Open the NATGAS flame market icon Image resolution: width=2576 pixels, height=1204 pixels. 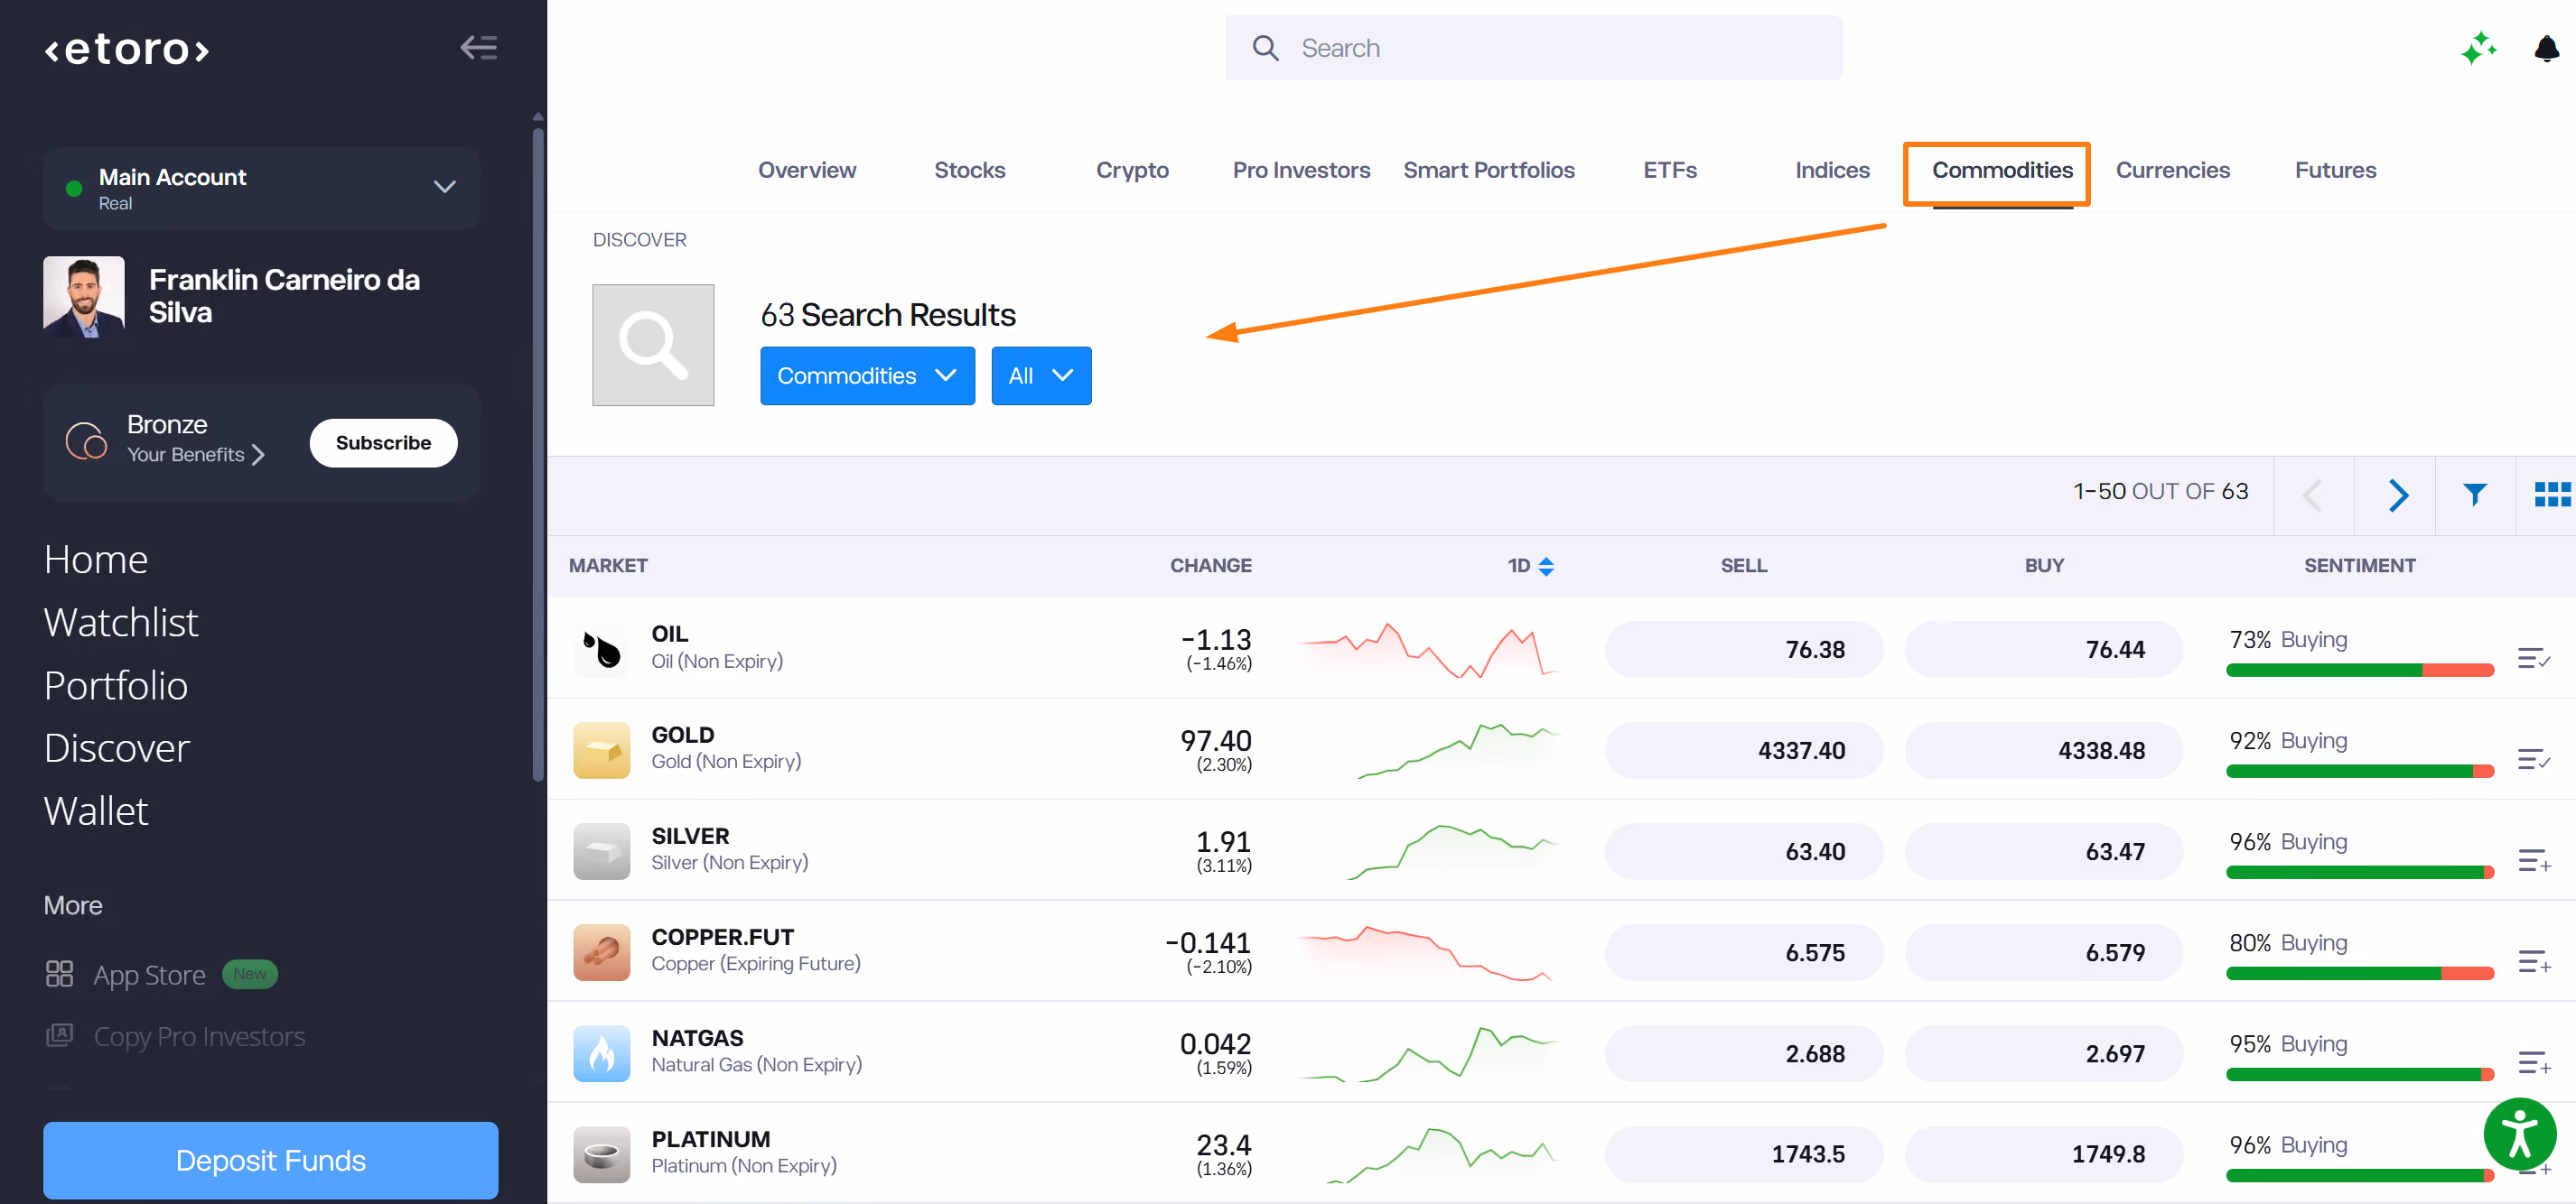(x=602, y=1053)
